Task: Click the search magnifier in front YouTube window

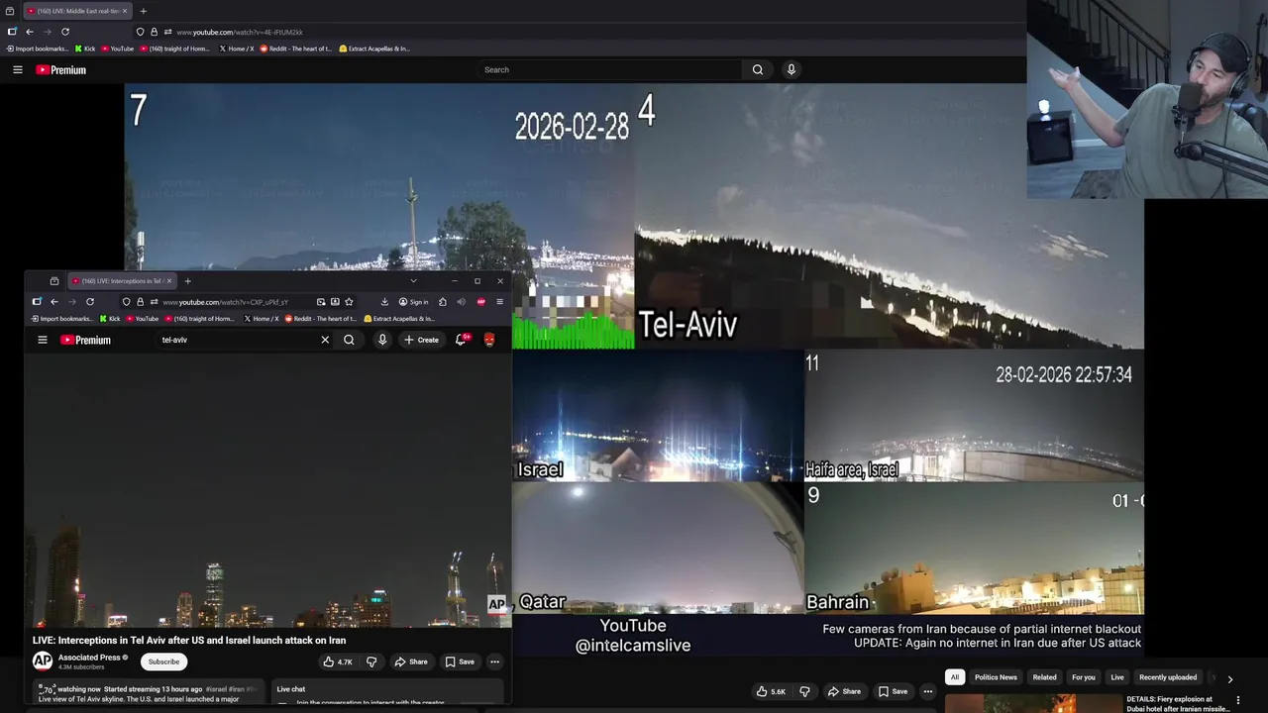Action: [x=349, y=340]
